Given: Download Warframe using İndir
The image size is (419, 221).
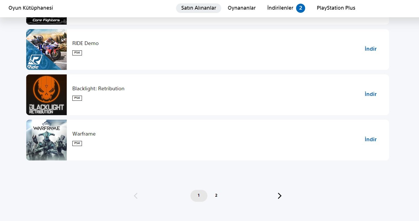Looking at the screenshot, I should [x=371, y=140].
